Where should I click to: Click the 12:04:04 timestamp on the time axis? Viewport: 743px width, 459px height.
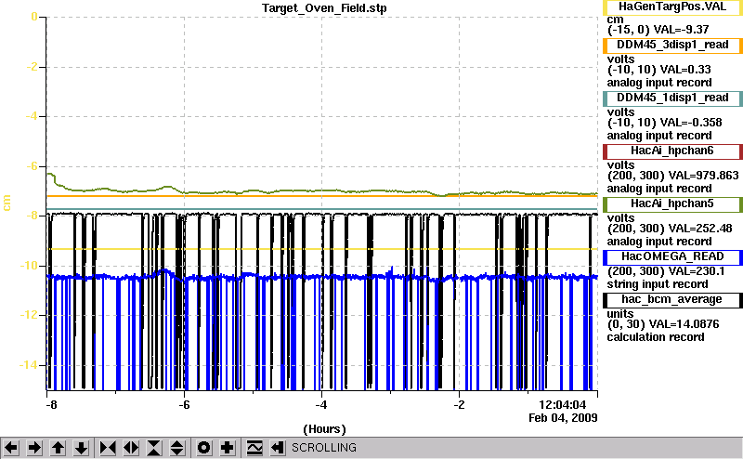pos(563,405)
